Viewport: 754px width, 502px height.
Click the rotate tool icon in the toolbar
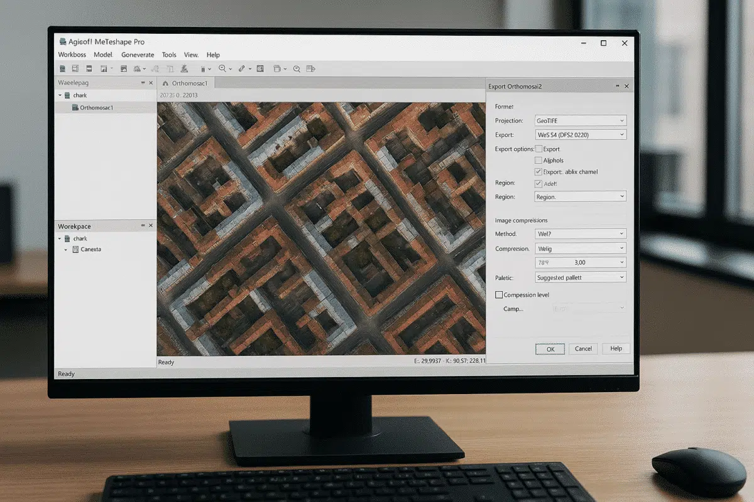155,68
